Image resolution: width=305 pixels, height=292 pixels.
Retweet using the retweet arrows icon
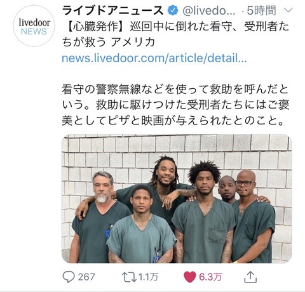click(x=129, y=277)
